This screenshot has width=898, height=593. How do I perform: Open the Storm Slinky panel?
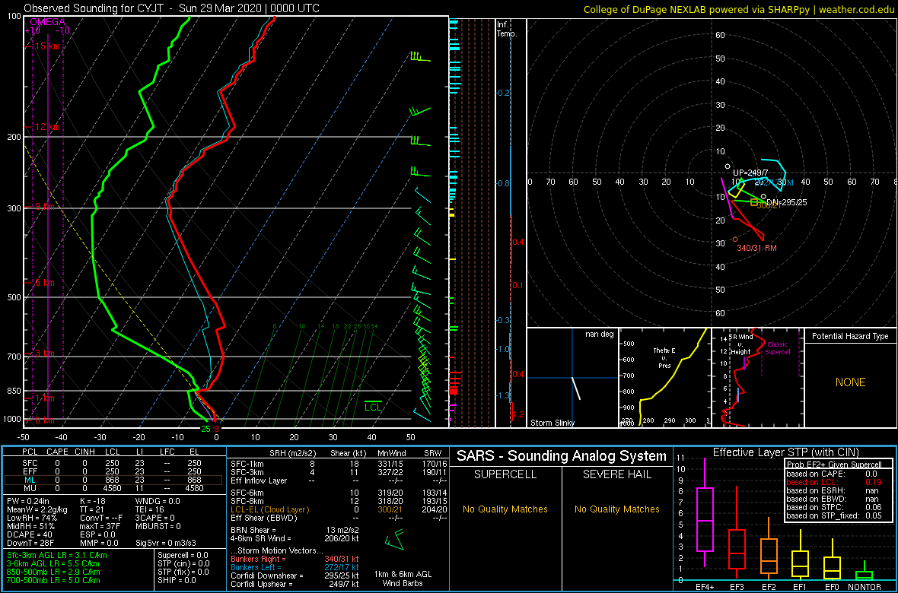coord(572,378)
